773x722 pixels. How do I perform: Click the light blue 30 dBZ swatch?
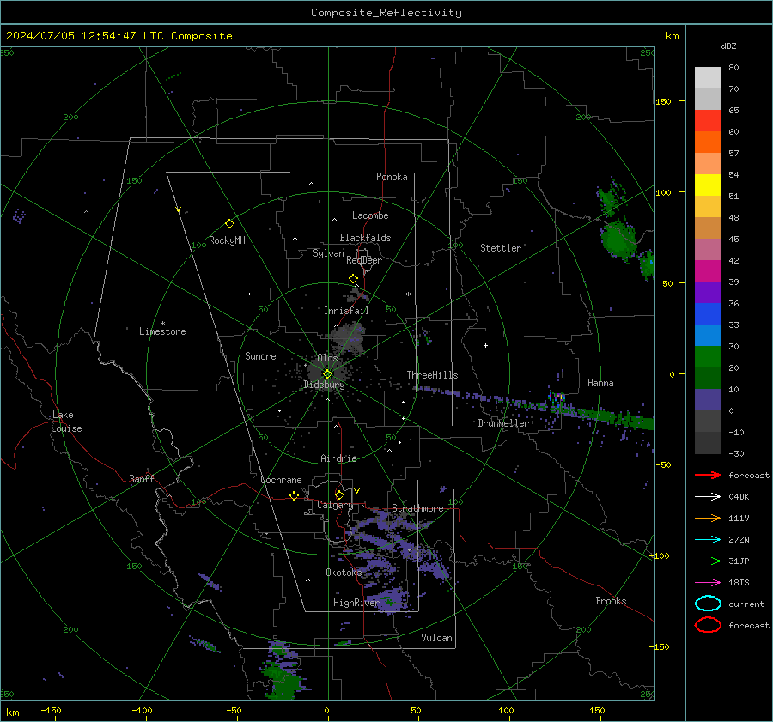pos(708,335)
